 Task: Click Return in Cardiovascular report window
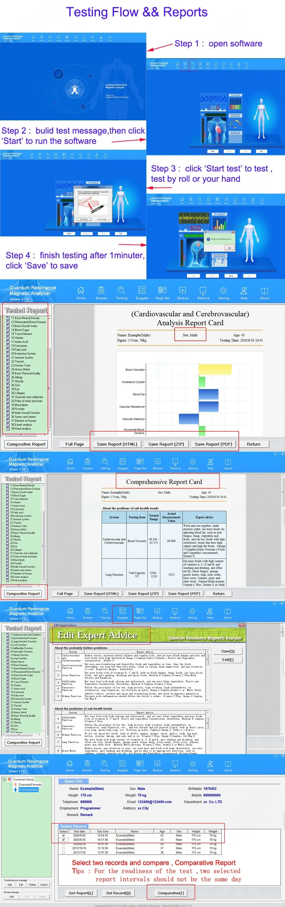click(254, 444)
